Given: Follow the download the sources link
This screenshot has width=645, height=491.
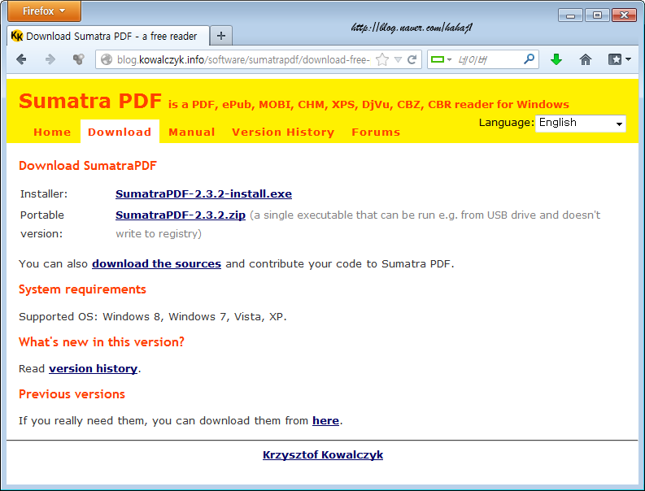Looking at the screenshot, I should pos(156,263).
